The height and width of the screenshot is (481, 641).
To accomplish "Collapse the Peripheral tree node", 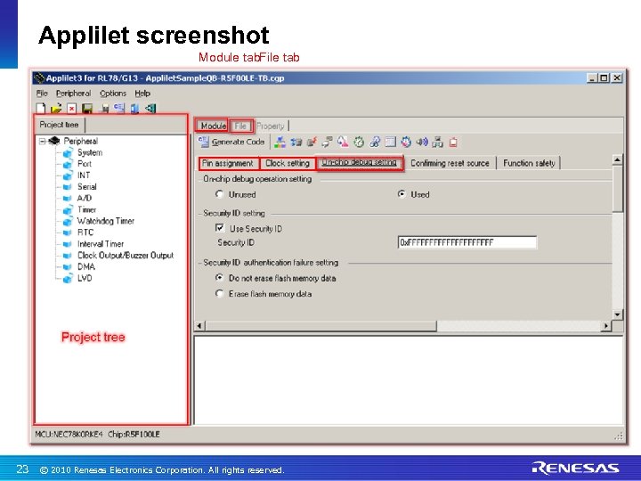I will 42,141.
